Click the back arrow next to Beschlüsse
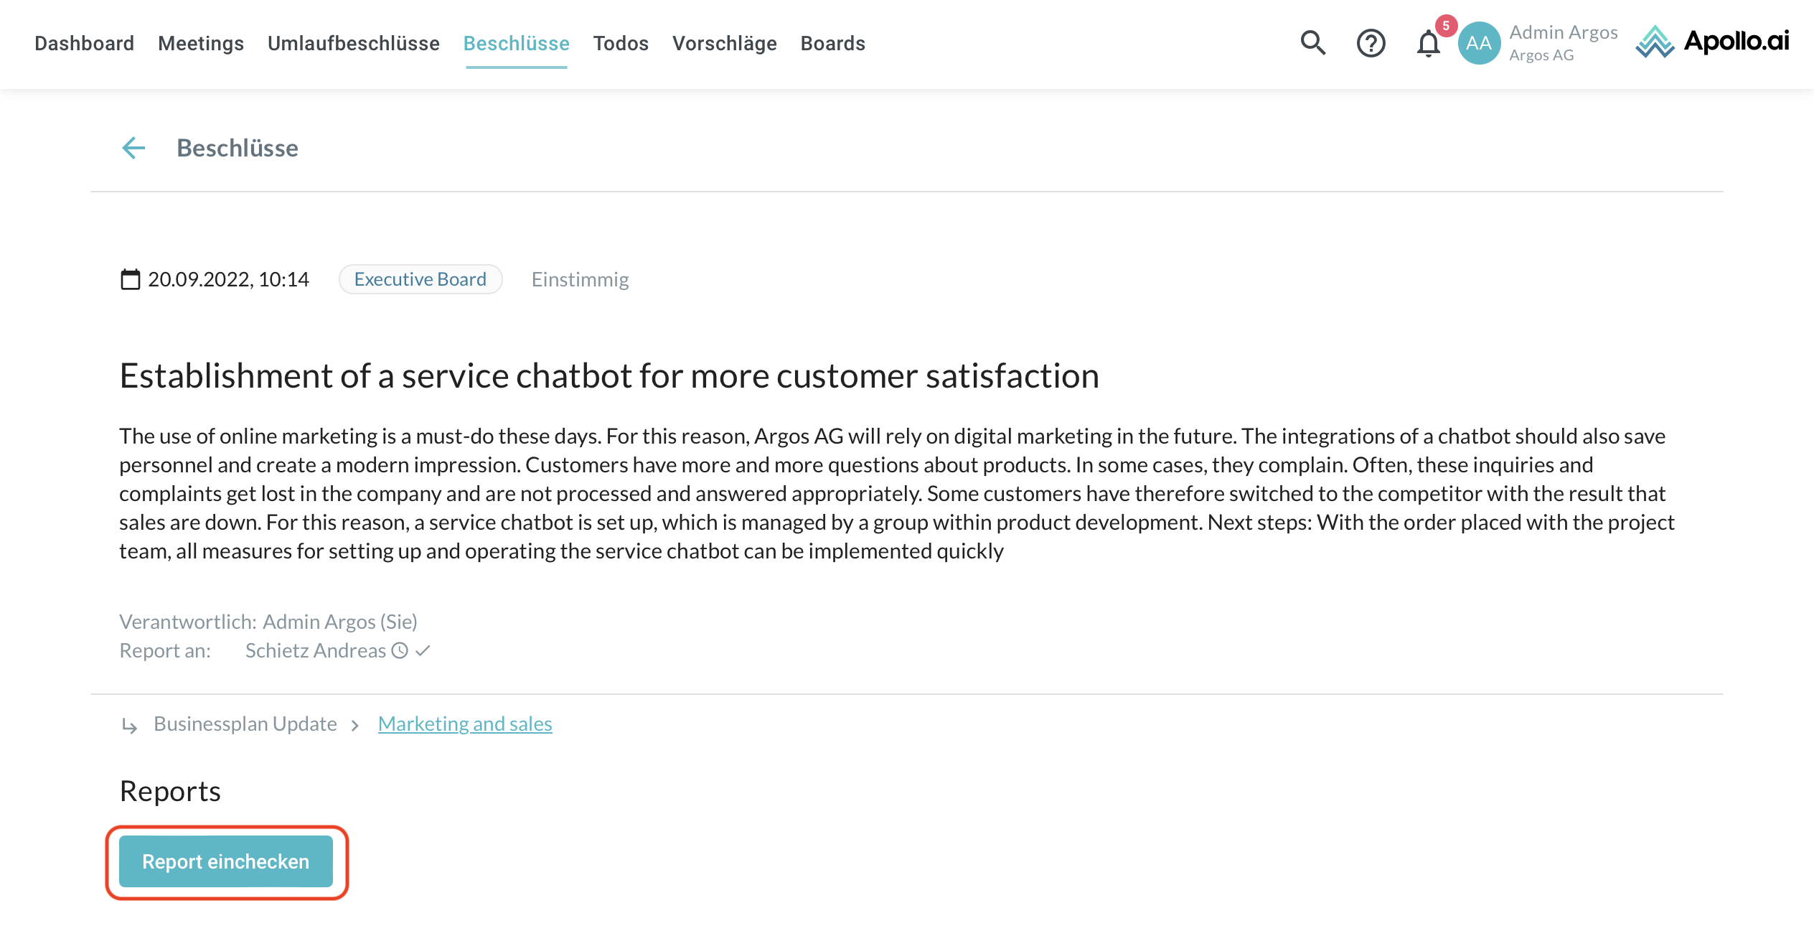The height and width of the screenshot is (926, 1814). pyautogui.click(x=133, y=148)
